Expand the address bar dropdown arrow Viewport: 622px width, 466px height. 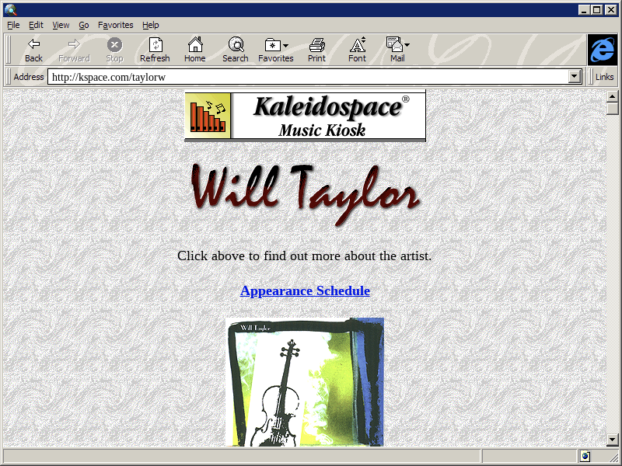click(x=575, y=77)
